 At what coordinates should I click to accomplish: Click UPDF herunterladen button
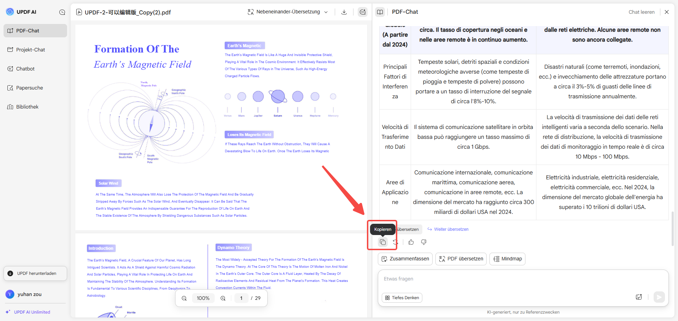coord(35,273)
